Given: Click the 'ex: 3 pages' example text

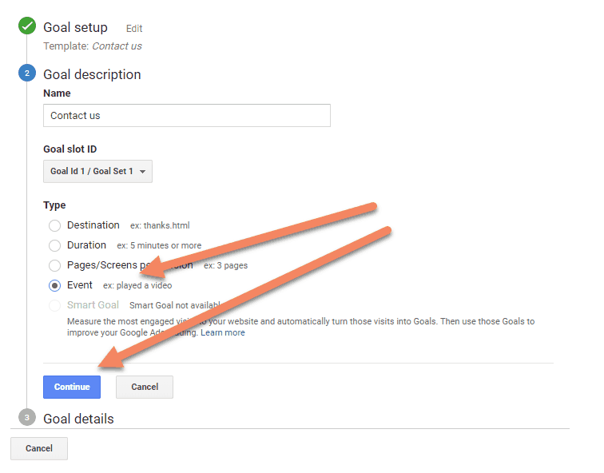Looking at the screenshot, I should (226, 266).
